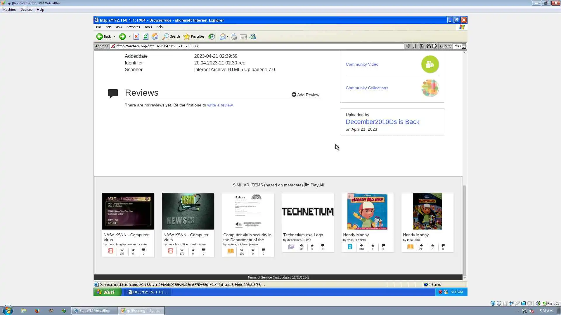Click the Messenger toolbar icon
The width and height of the screenshot is (561, 315).
[253, 36]
